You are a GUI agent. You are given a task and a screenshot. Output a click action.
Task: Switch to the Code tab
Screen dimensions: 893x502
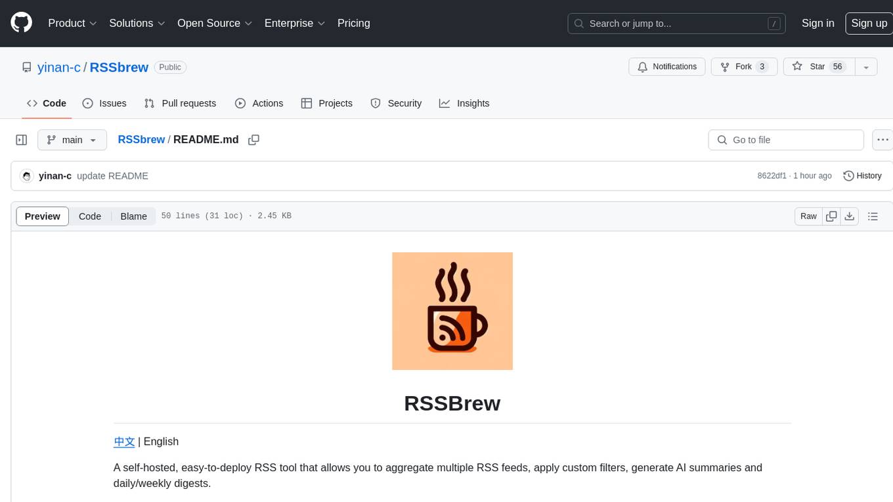coord(47,103)
